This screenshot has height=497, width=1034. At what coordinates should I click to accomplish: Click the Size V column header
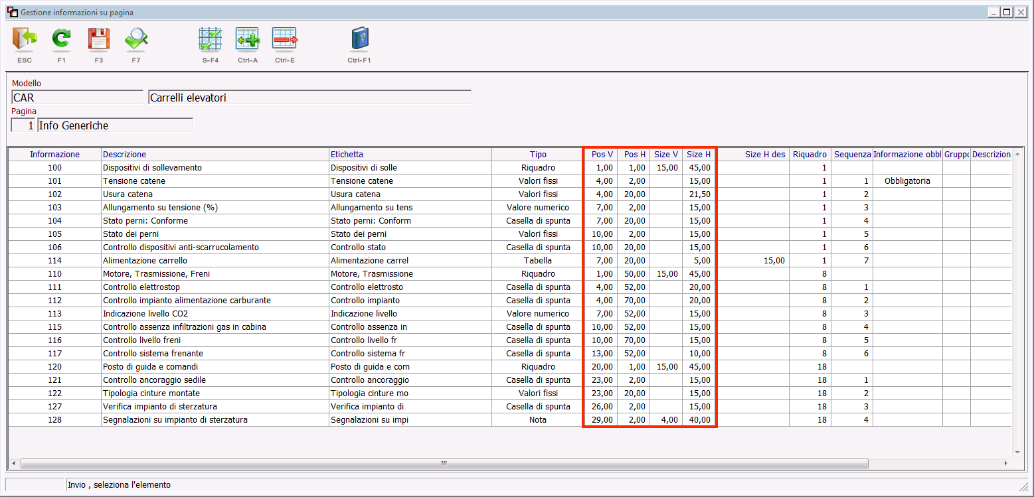click(666, 155)
